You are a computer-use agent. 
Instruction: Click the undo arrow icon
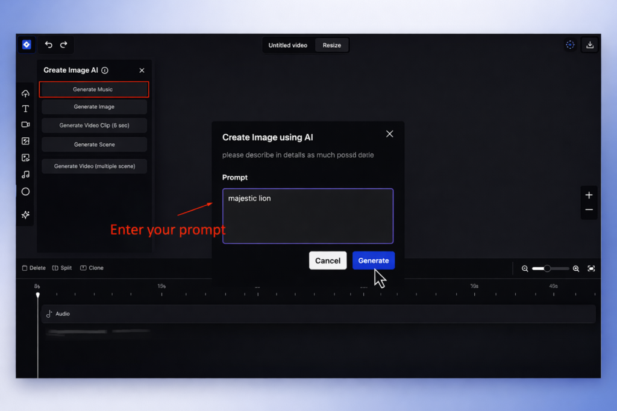tap(49, 45)
